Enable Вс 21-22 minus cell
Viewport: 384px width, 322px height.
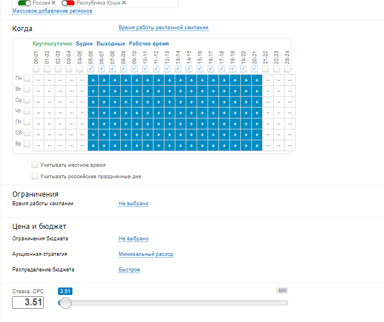[268, 145]
